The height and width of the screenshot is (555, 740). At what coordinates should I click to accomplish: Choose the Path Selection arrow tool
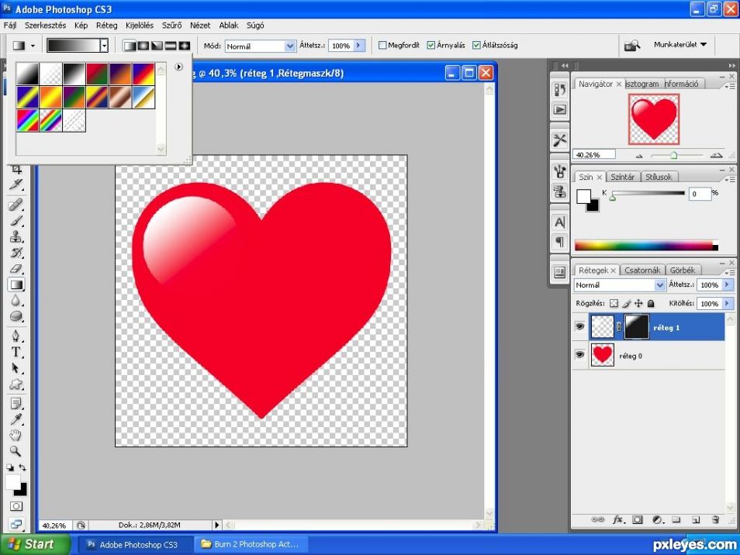pos(16,367)
